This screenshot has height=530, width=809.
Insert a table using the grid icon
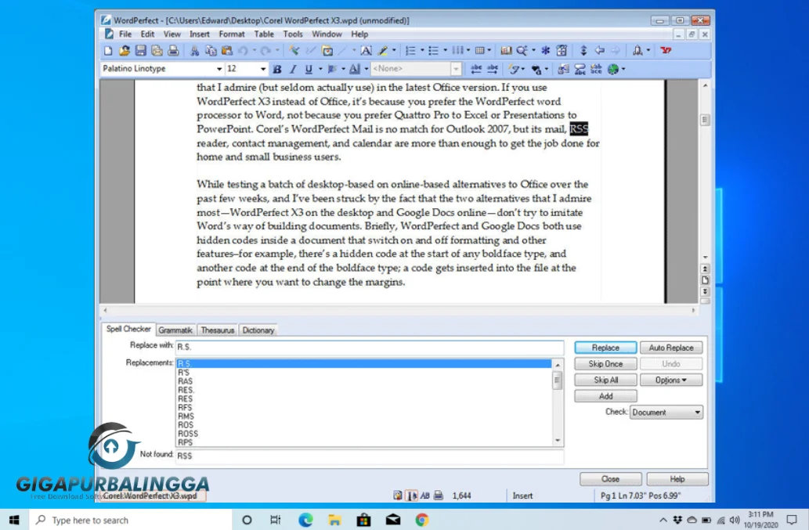[x=480, y=51]
